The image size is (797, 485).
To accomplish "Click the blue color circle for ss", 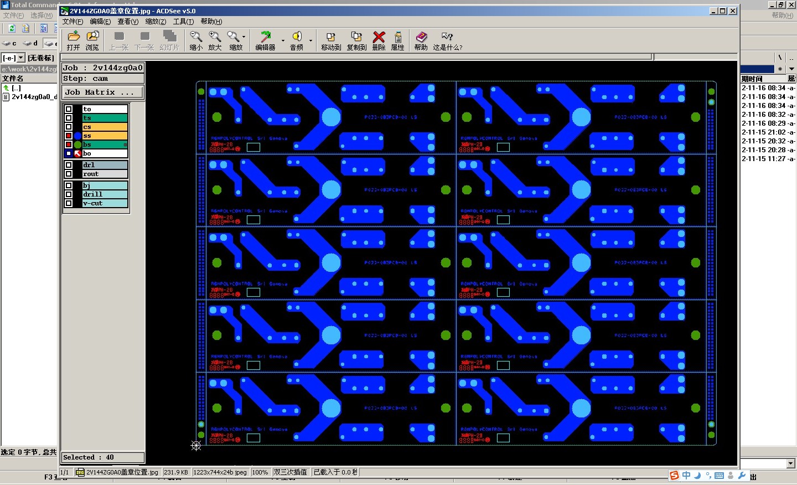I will [x=77, y=136].
